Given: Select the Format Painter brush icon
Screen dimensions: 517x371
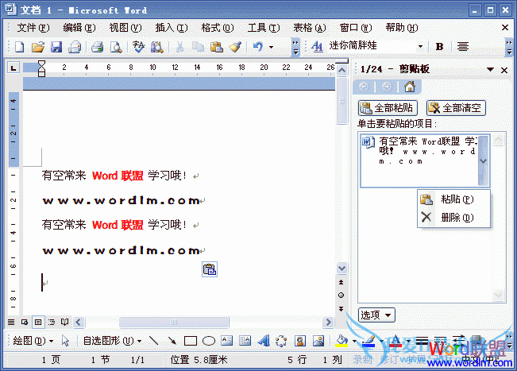Looking at the screenshot, I should click(235, 47).
